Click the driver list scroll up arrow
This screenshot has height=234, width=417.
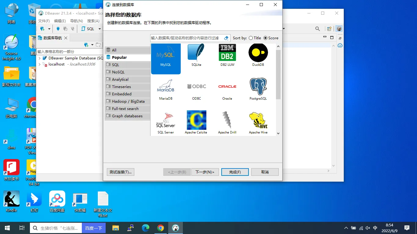click(278, 46)
